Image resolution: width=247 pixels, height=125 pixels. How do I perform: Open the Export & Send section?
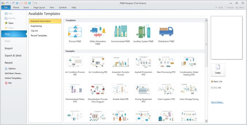coord(13,55)
